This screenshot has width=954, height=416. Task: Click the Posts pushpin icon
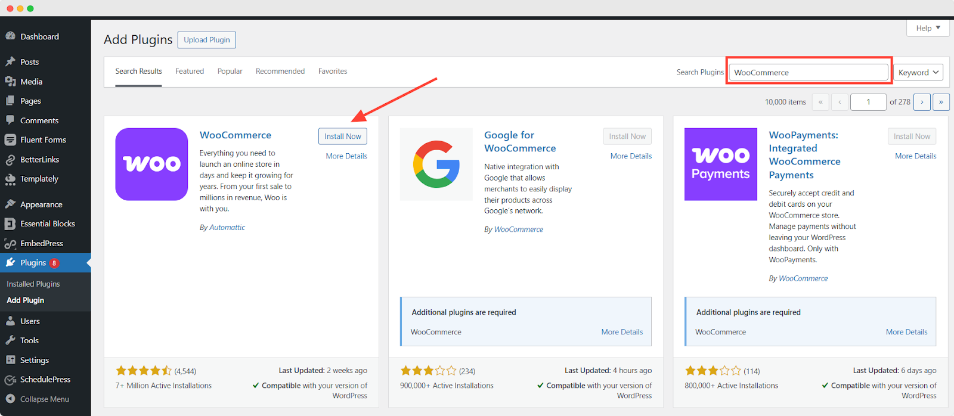(x=10, y=61)
